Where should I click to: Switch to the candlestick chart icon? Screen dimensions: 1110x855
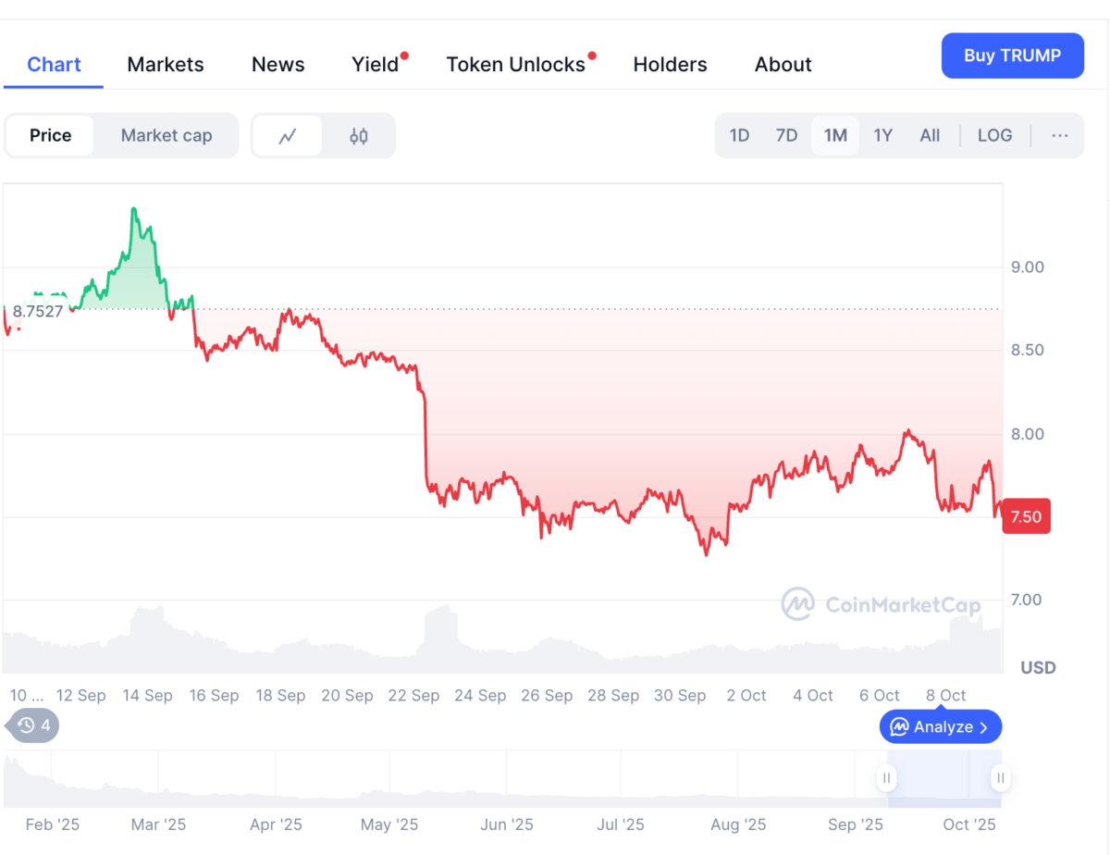(x=359, y=136)
